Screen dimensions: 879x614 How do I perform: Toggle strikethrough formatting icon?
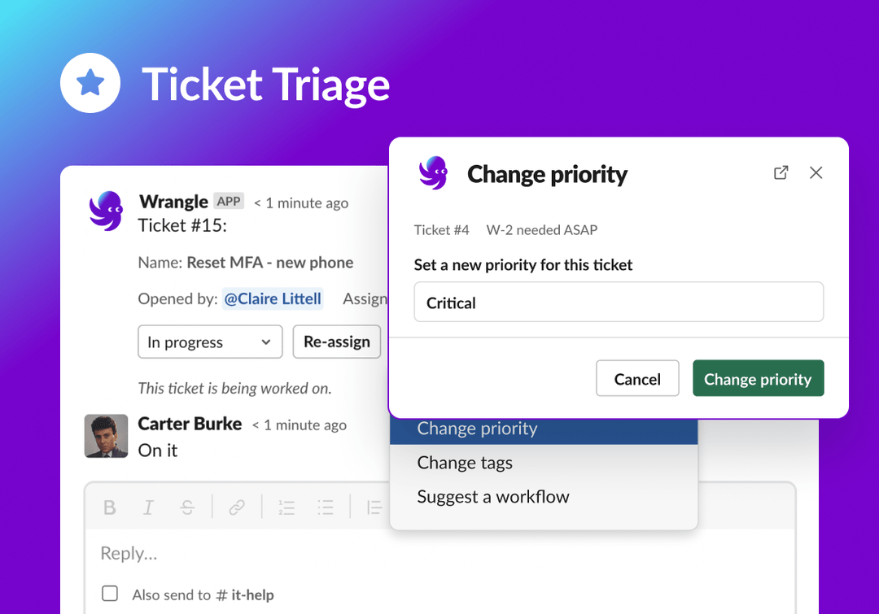tap(187, 507)
